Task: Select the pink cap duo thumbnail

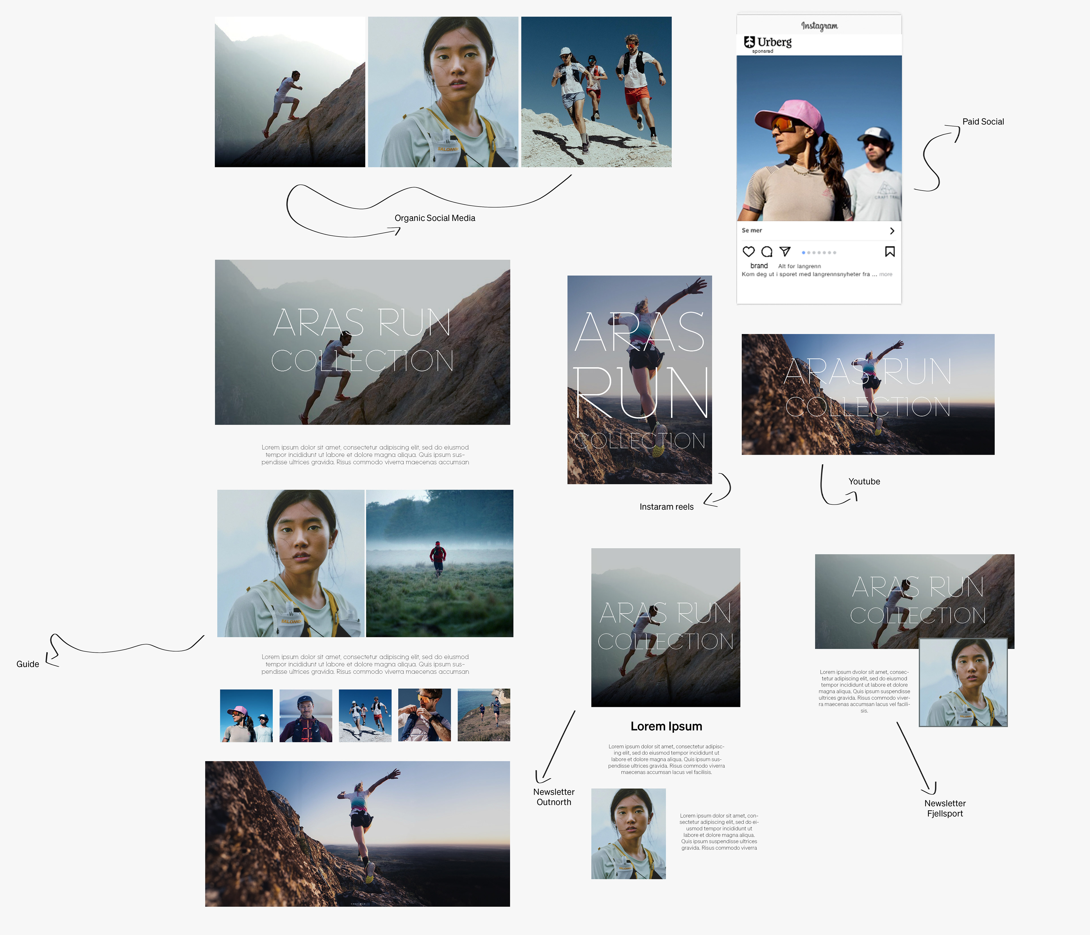Action: [x=246, y=715]
